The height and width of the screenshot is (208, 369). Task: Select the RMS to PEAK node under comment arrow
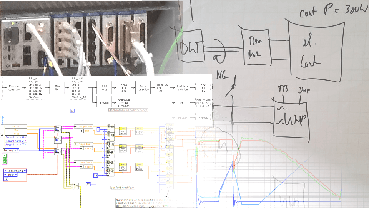(123, 167)
